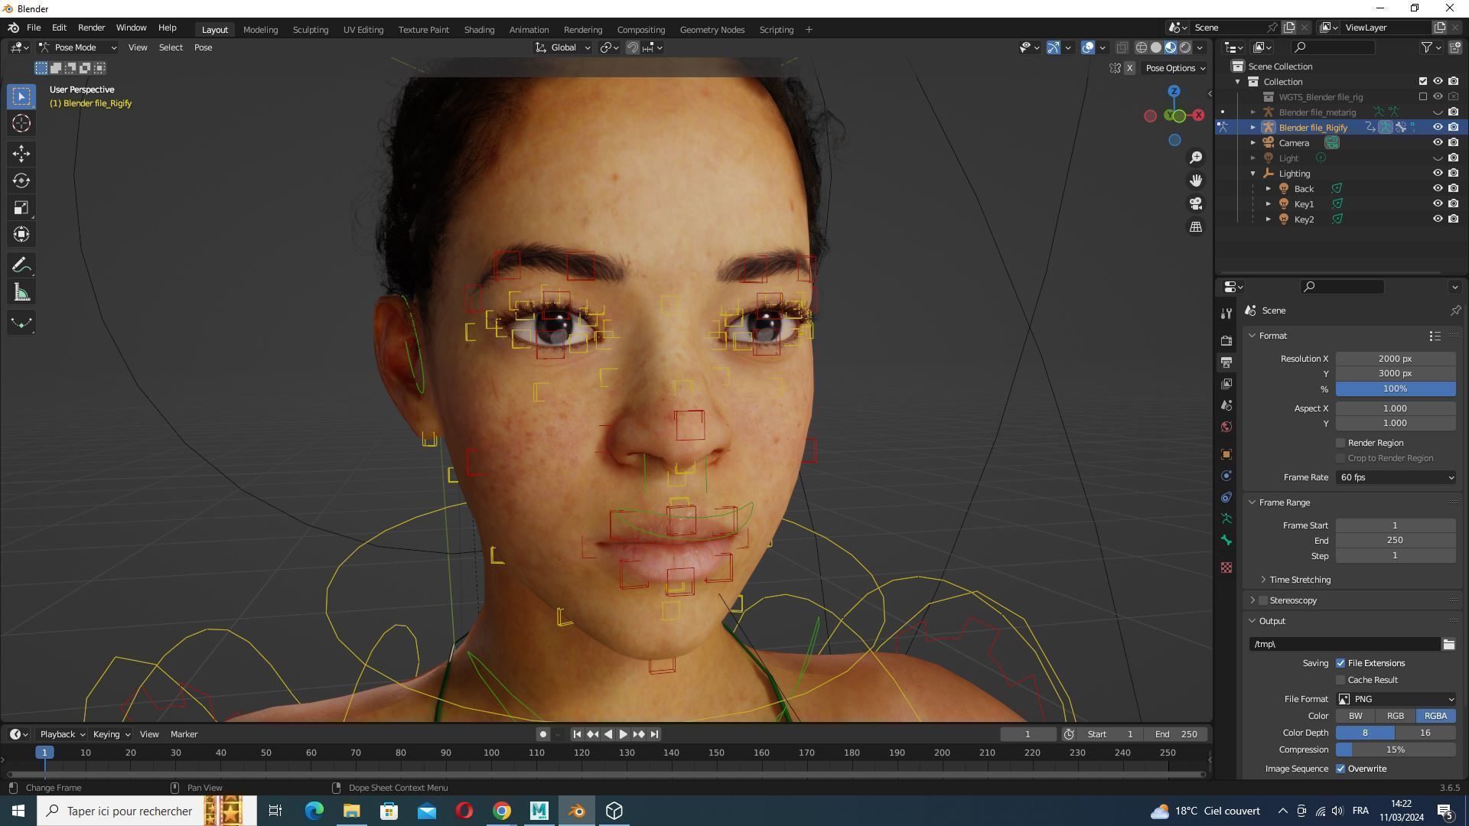Select the RGB color mode button
The width and height of the screenshot is (1469, 826).
point(1395,716)
